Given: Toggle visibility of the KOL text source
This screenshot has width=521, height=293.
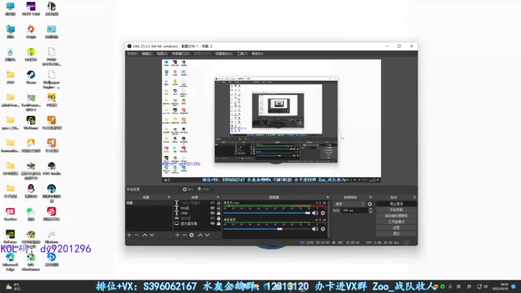Looking at the screenshot, I should (212, 208).
